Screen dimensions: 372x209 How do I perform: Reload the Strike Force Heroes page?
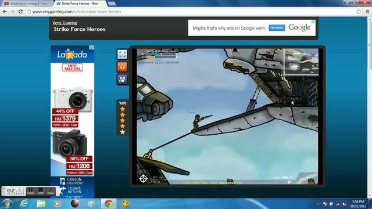20,12
